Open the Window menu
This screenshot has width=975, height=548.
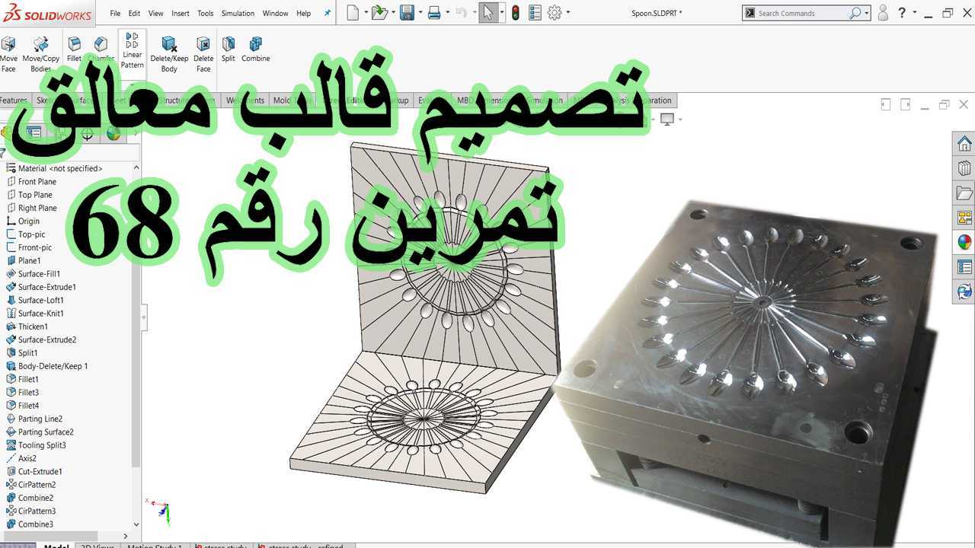275,13
